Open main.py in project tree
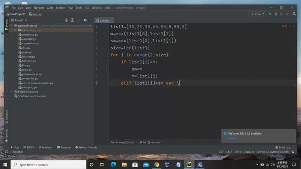This screenshot has width=301, height=169. click(25, 70)
